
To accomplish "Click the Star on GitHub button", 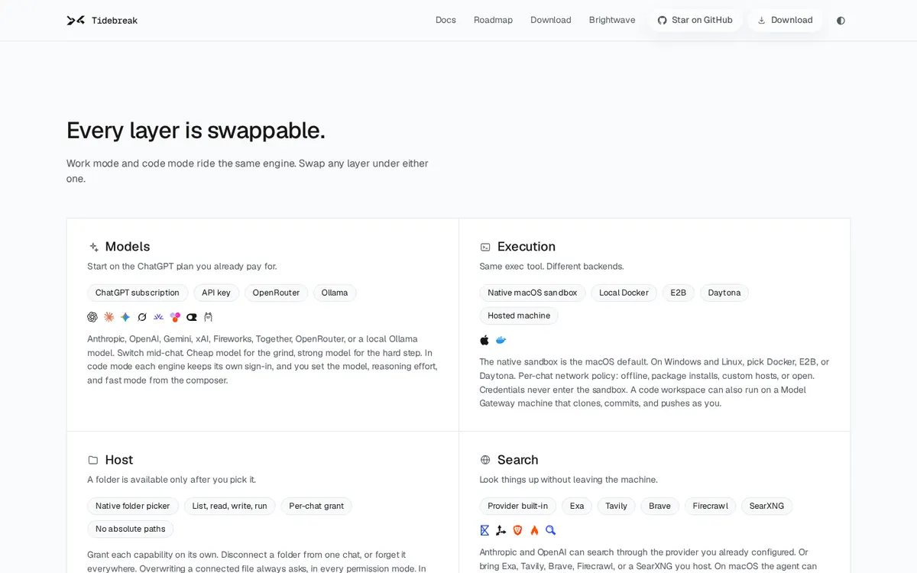I will pyautogui.click(x=695, y=21).
